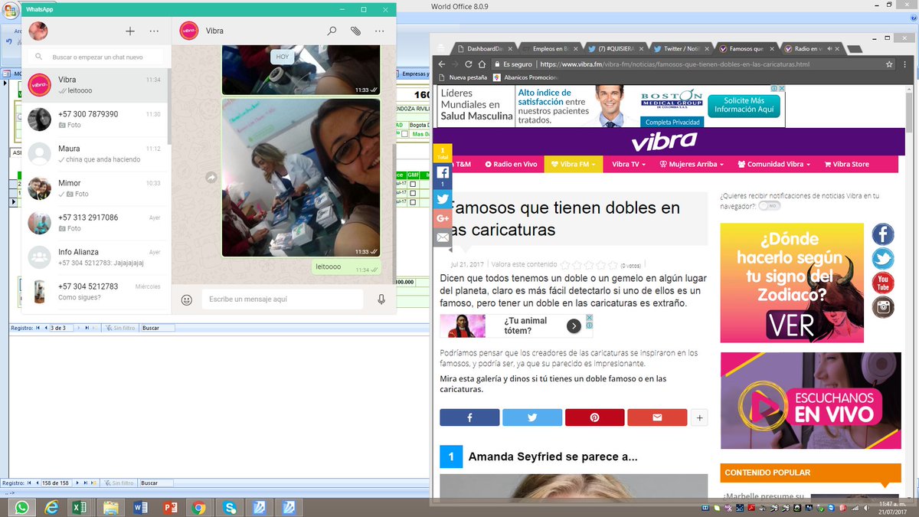Viewport: 919px width, 517px height.
Task: Open the Vibra chat three-dot menu
Action: (379, 31)
